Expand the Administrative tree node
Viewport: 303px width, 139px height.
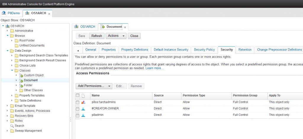[x=7, y=31]
